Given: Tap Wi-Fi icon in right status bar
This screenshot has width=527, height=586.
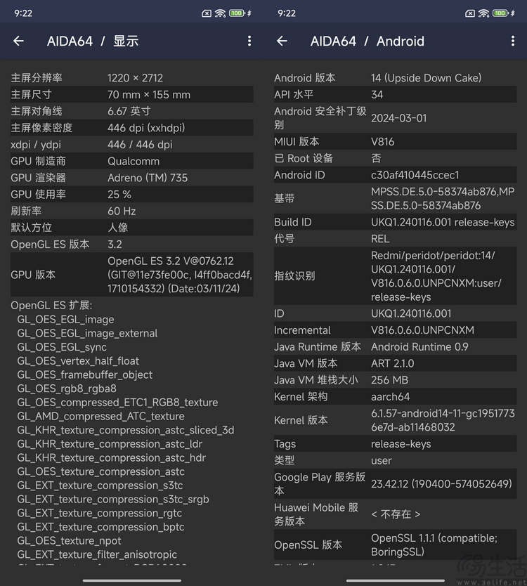Looking at the screenshot, I should [x=483, y=13].
